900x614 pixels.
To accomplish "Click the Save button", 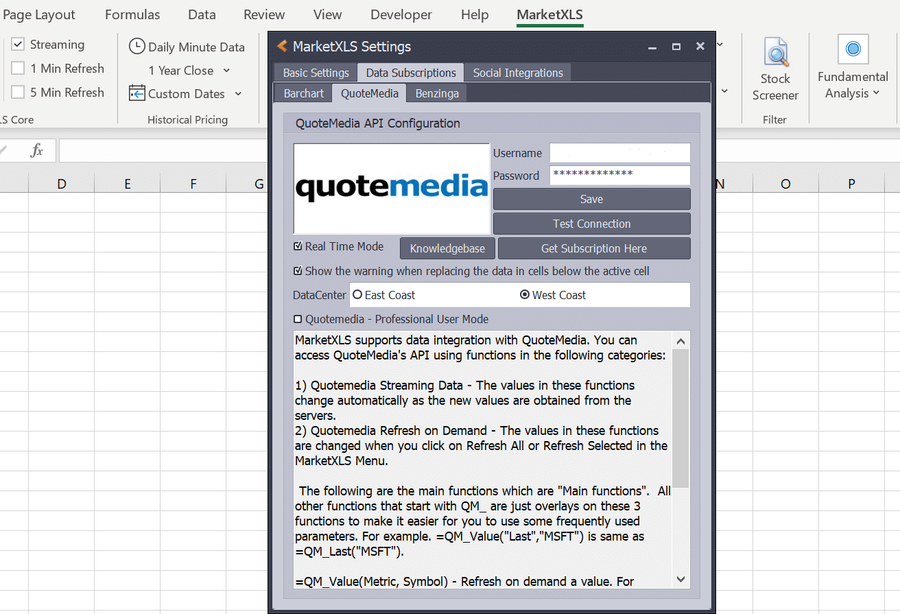I will click(x=592, y=199).
